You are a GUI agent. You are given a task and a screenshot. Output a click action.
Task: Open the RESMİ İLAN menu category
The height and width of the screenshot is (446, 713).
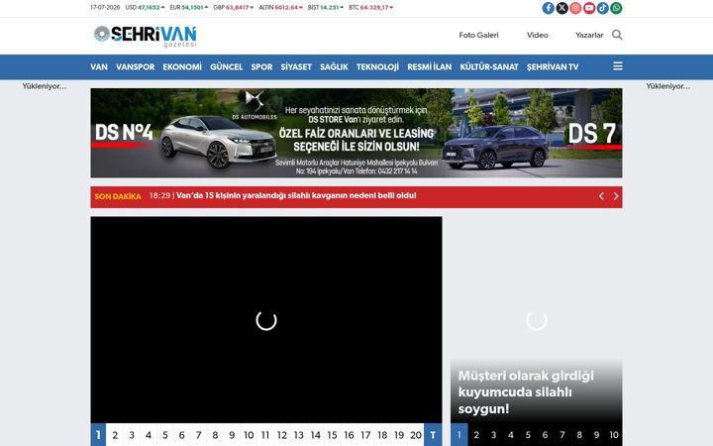pos(429,67)
